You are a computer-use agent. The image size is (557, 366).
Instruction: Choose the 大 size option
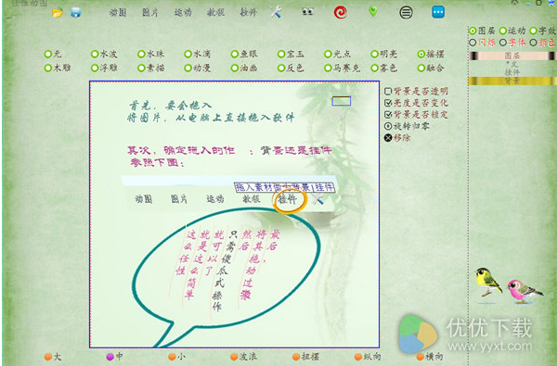click(x=53, y=357)
